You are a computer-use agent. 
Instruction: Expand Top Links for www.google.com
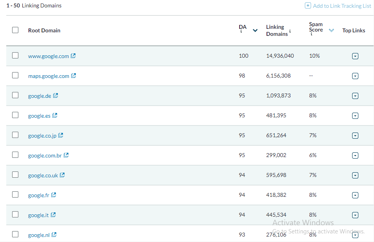click(x=355, y=56)
